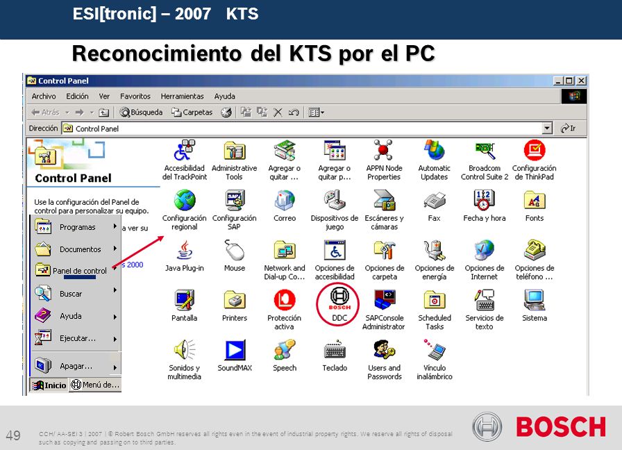Viewport: 622px width, 450px height.
Task: Open Java Plug-in icon
Action: (185, 251)
